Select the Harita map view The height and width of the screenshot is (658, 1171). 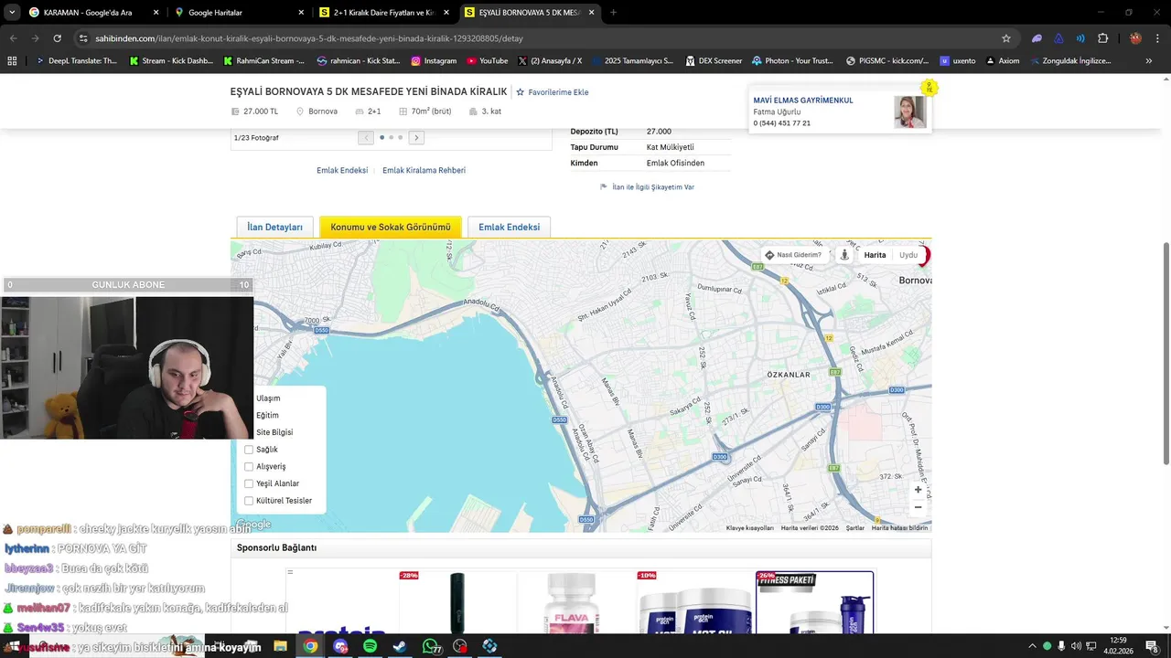click(x=875, y=255)
